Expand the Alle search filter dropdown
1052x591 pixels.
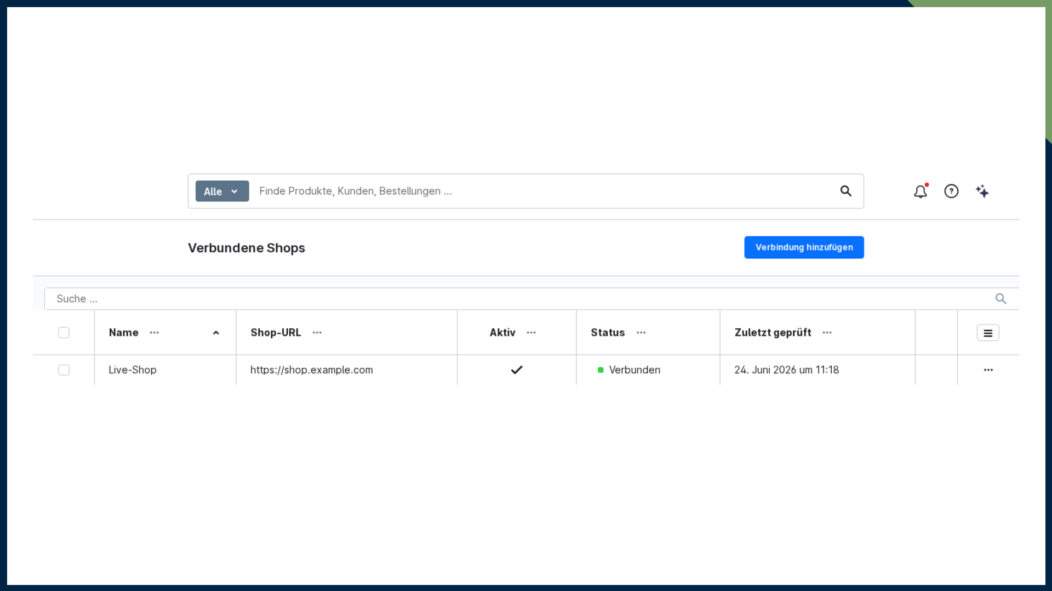[222, 191]
